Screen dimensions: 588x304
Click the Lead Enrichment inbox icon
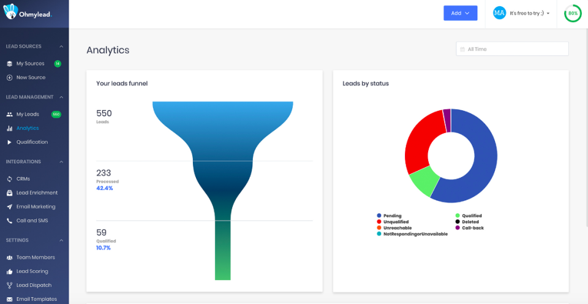coord(10,193)
